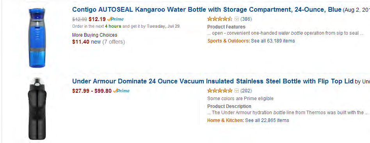Click the $11.40 new buying choice
Image resolution: width=370 pixels, height=143 pixels.
click(86, 42)
